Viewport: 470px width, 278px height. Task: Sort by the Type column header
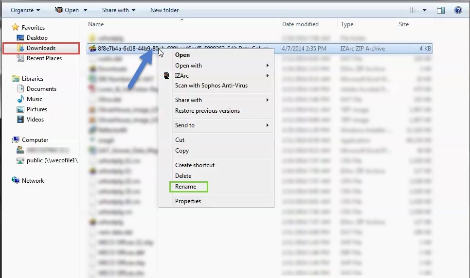click(347, 24)
